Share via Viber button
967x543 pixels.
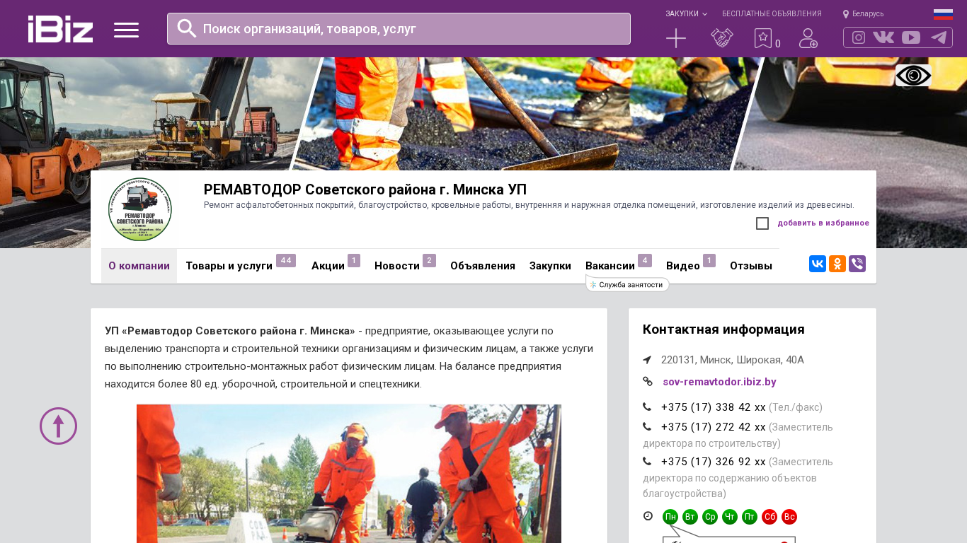(857, 264)
